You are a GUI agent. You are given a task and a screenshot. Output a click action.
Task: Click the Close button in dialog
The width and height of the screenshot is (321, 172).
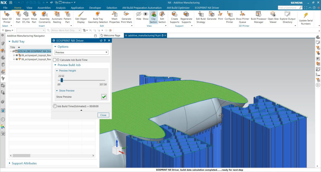point(103,115)
